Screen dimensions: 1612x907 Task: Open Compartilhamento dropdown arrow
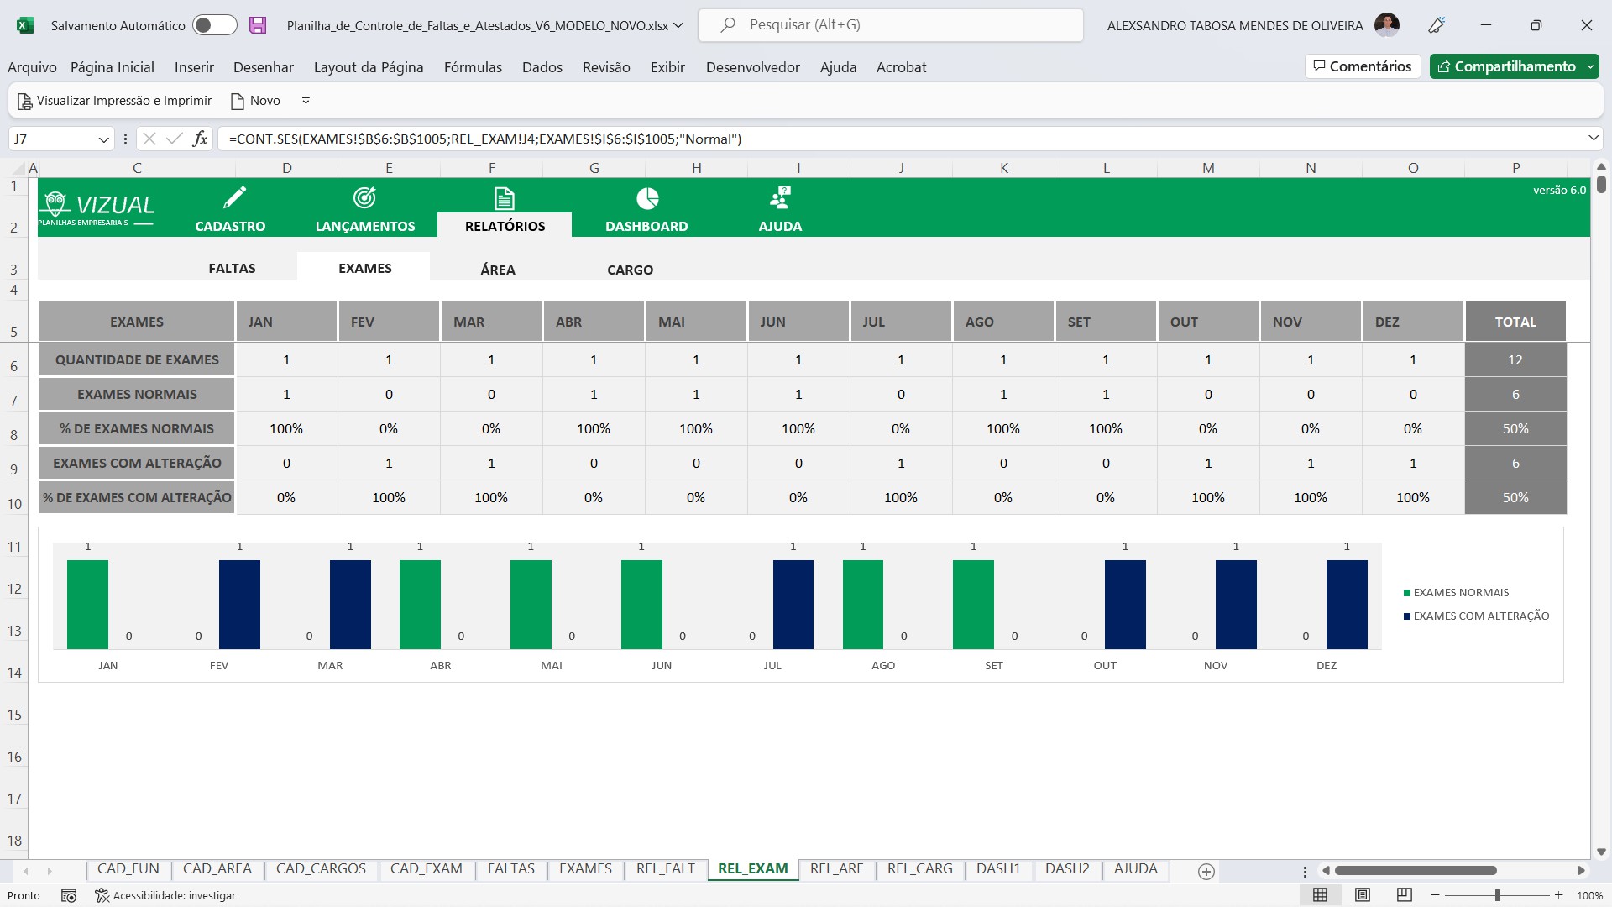click(1591, 66)
